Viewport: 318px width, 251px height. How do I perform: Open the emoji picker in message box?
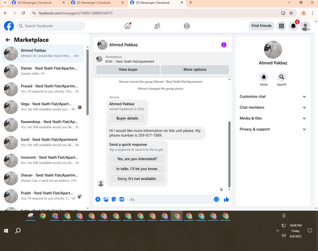[x=216, y=199]
